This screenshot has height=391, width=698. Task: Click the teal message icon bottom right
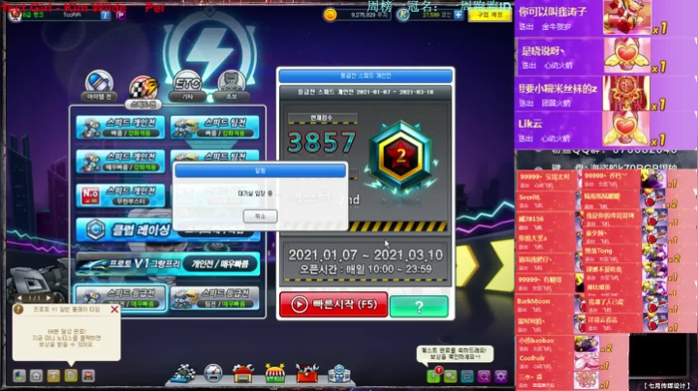(x=467, y=376)
